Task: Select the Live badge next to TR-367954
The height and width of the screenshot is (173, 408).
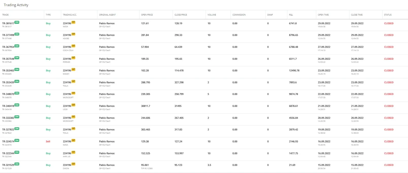Action: coord(17,46)
